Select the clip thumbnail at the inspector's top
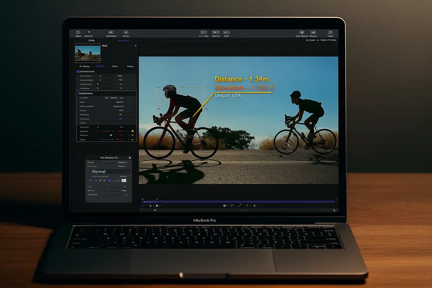The image size is (432, 288). click(88, 53)
